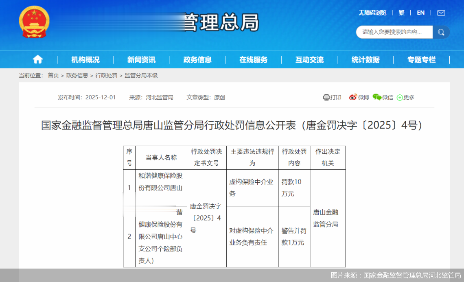Go to 政务信息 in breadcrumb
The width and height of the screenshot is (464, 282).
tap(77, 75)
